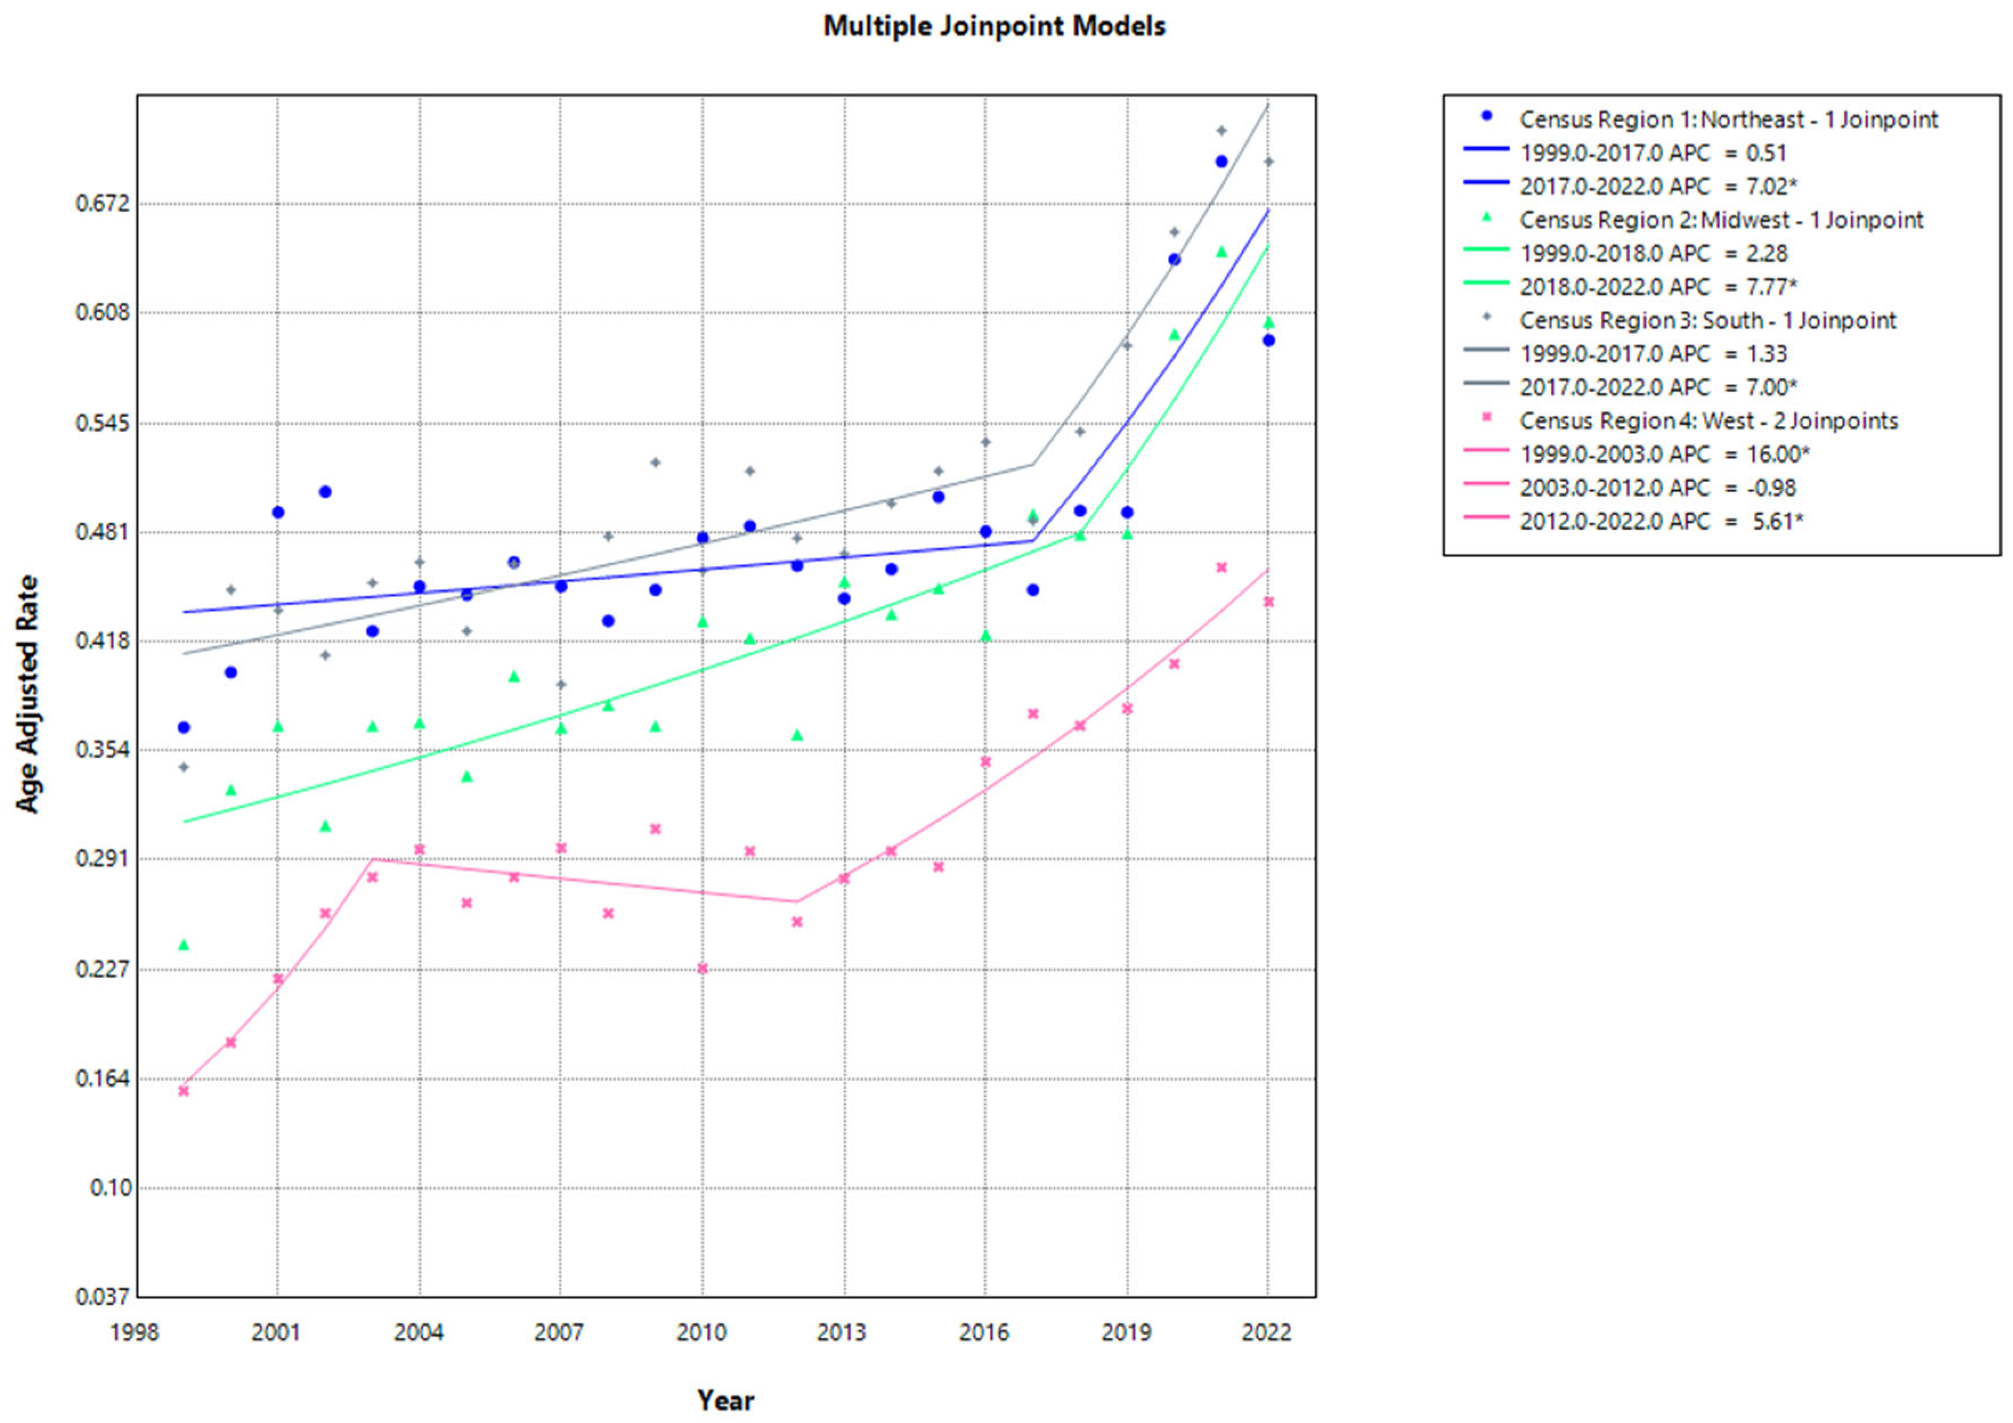
Task: Click the South gray diamond legend marker
Action: 1486,317
